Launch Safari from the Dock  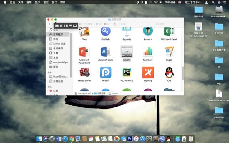(65, 139)
